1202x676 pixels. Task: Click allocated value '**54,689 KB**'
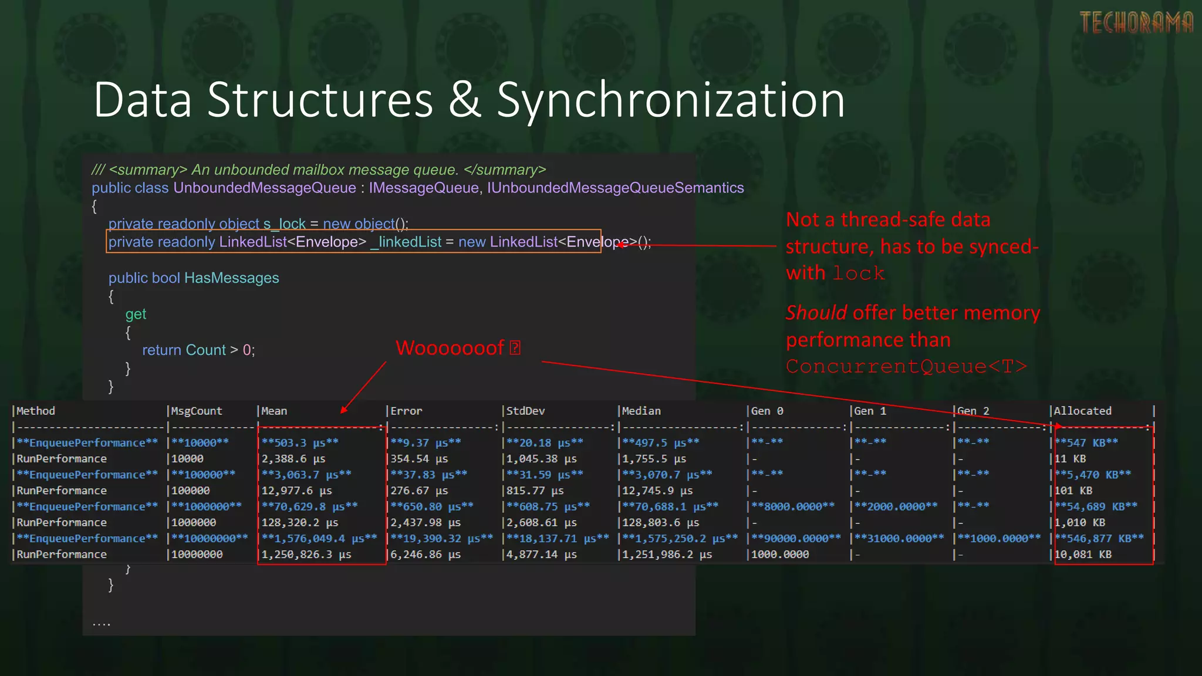(1096, 506)
